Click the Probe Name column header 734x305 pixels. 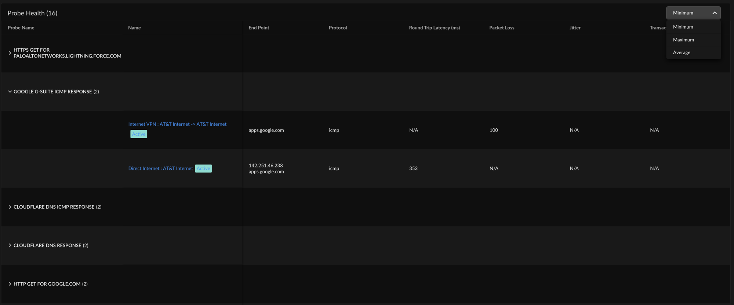[21, 28]
